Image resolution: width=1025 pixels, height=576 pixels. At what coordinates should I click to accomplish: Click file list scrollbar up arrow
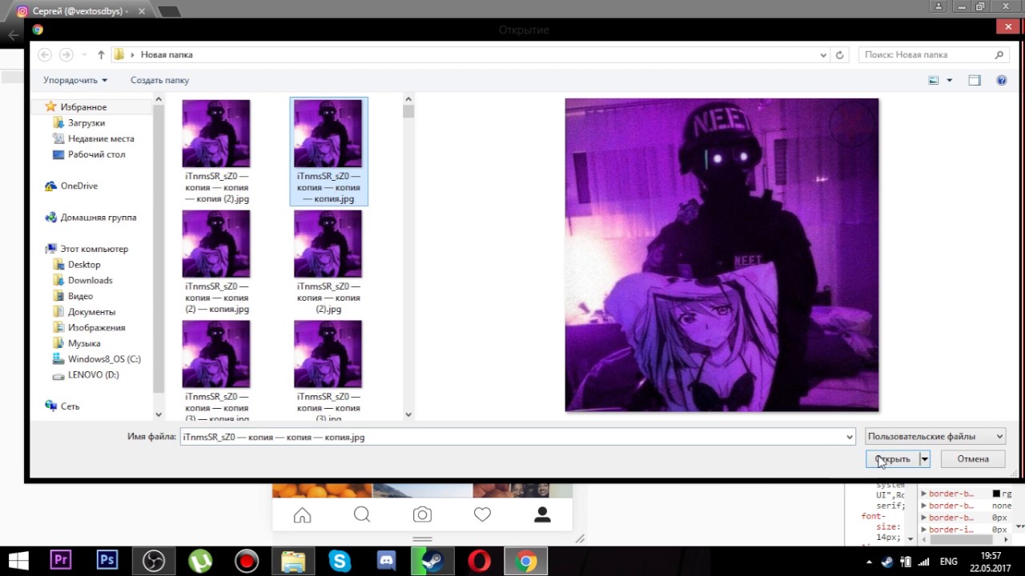point(408,99)
